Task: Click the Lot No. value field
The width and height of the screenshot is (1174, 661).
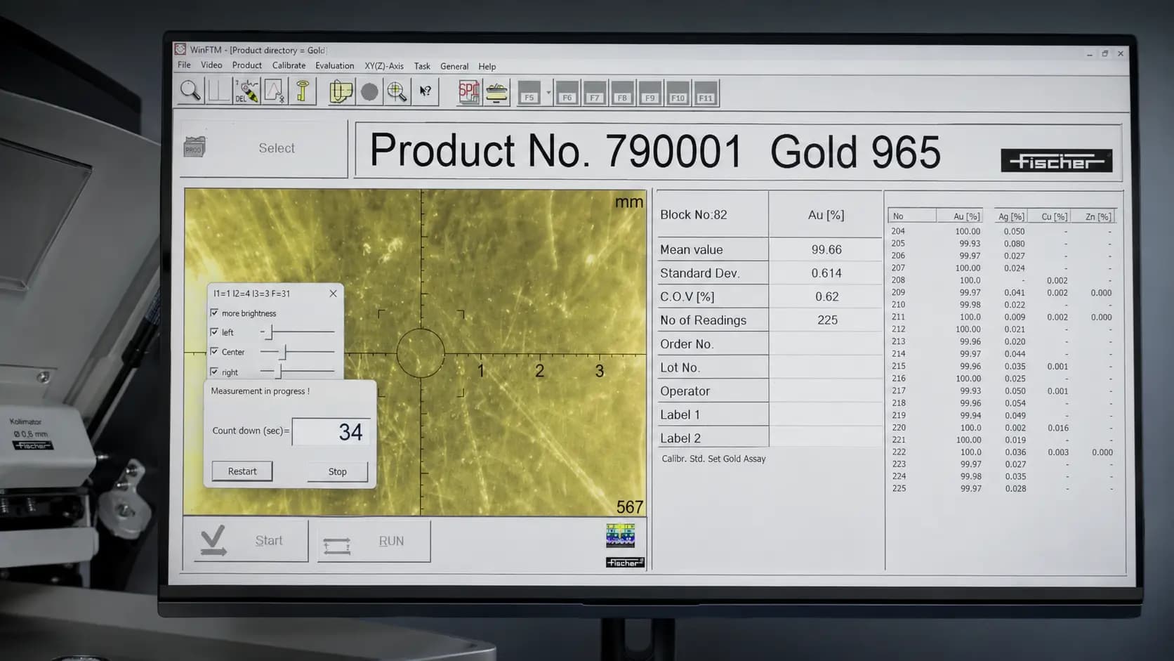Action: click(x=826, y=367)
